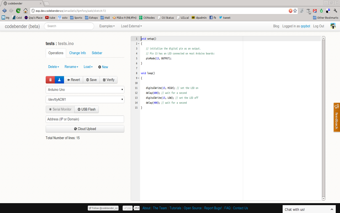Open the tweet Twitter bookmark
Screen dimensions: 340x213
tap(225, 18)
